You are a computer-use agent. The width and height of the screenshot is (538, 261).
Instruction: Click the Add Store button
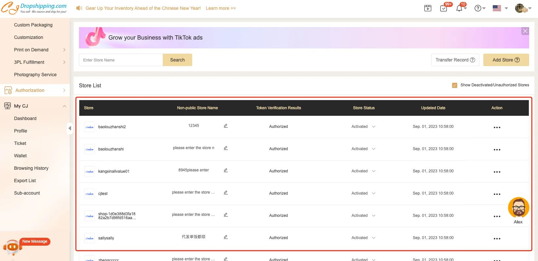coord(506,60)
